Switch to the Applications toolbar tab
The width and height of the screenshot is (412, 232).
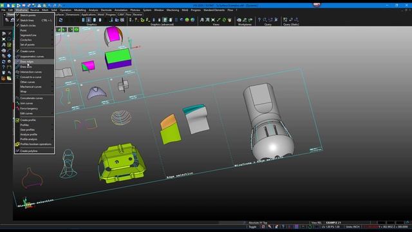pyautogui.click(x=89, y=15)
